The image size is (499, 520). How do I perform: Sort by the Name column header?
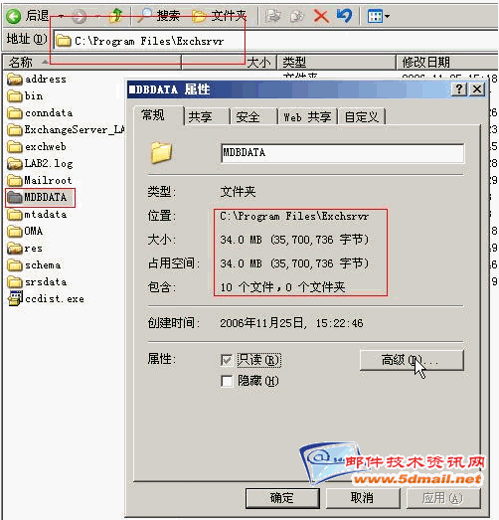[92, 62]
